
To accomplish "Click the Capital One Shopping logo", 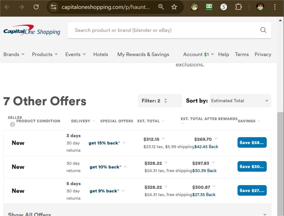I will coord(31,30).
